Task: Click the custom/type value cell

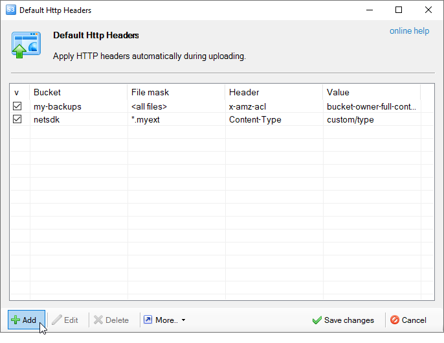Action: 372,119
